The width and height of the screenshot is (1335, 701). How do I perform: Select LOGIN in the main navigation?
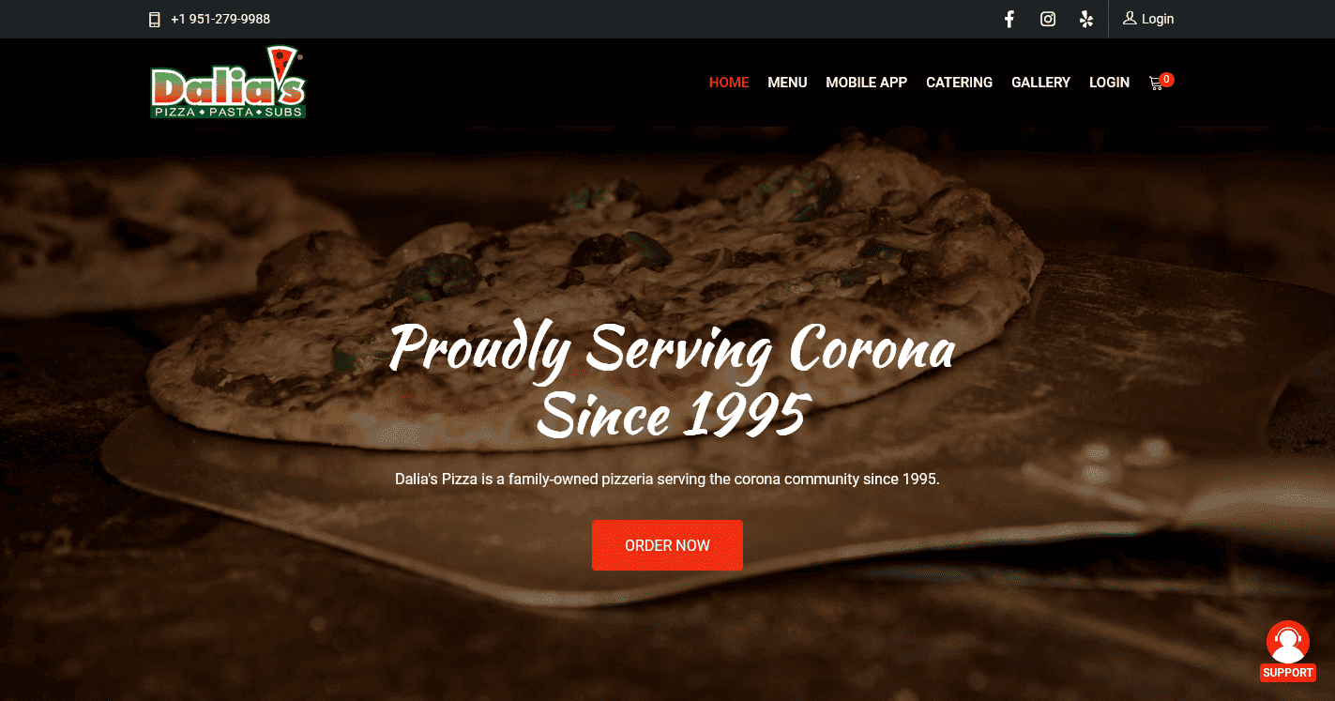[1109, 83]
